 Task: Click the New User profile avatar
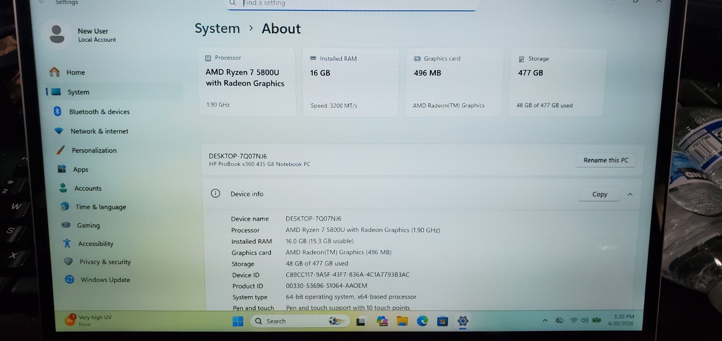57,34
